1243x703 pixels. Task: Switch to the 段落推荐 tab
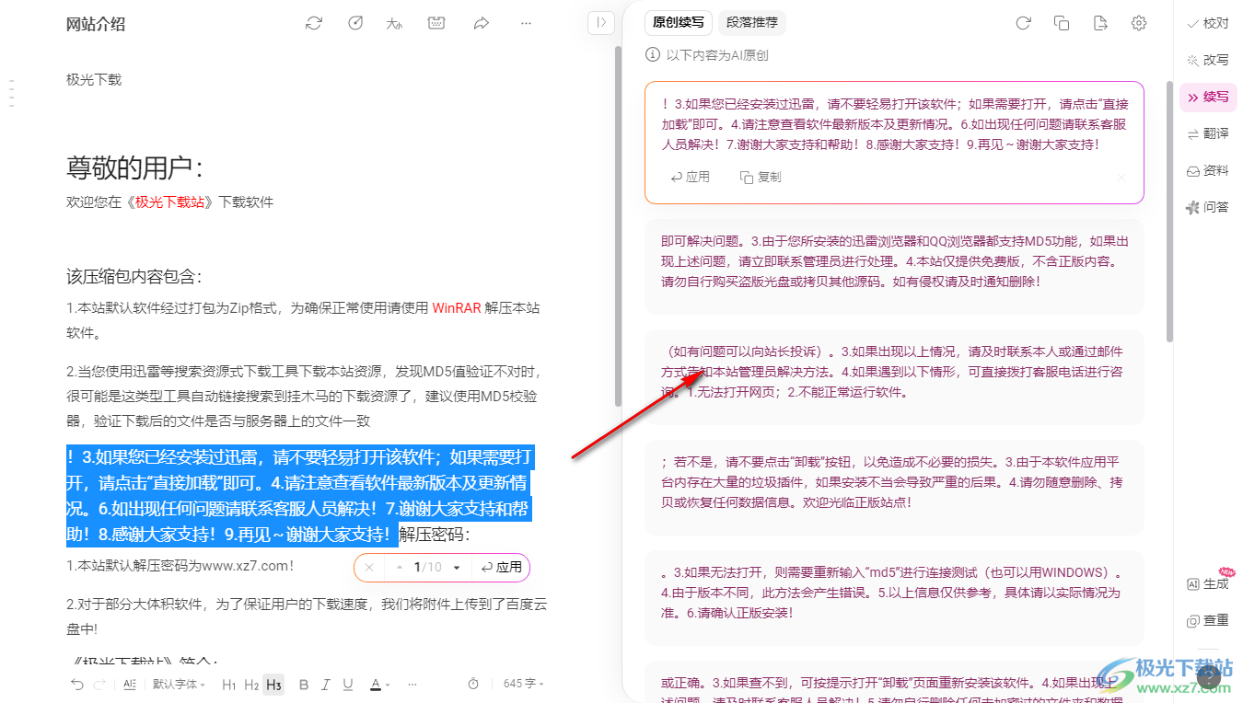(752, 23)
